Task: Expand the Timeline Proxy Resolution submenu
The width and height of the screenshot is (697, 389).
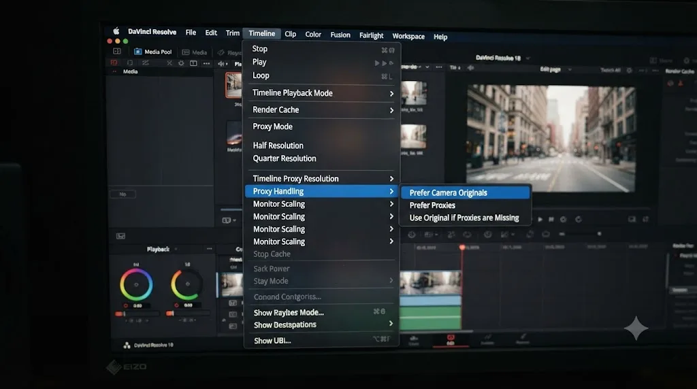Action: [x=322, y=178]
